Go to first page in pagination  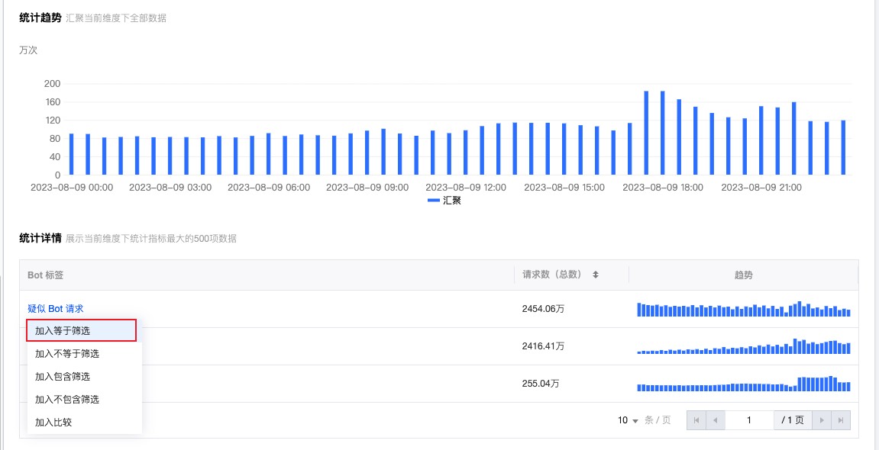pos(696,420)
